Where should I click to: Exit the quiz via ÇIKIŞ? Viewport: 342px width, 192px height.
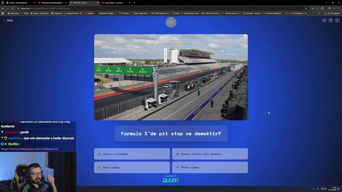click(x=8, y=20)
